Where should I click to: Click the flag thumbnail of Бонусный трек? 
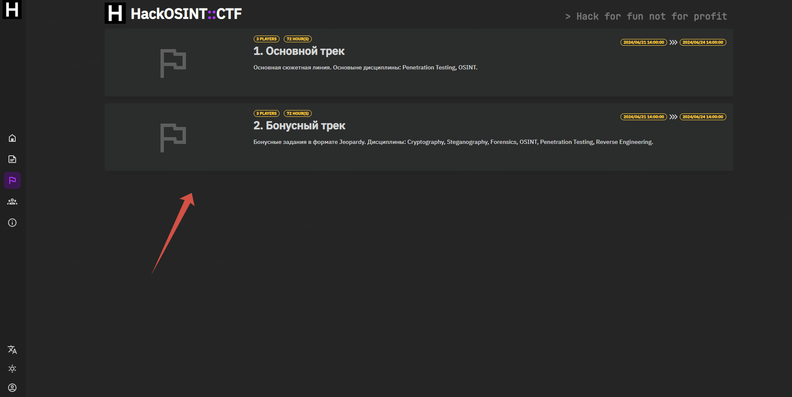pos(173,138)
